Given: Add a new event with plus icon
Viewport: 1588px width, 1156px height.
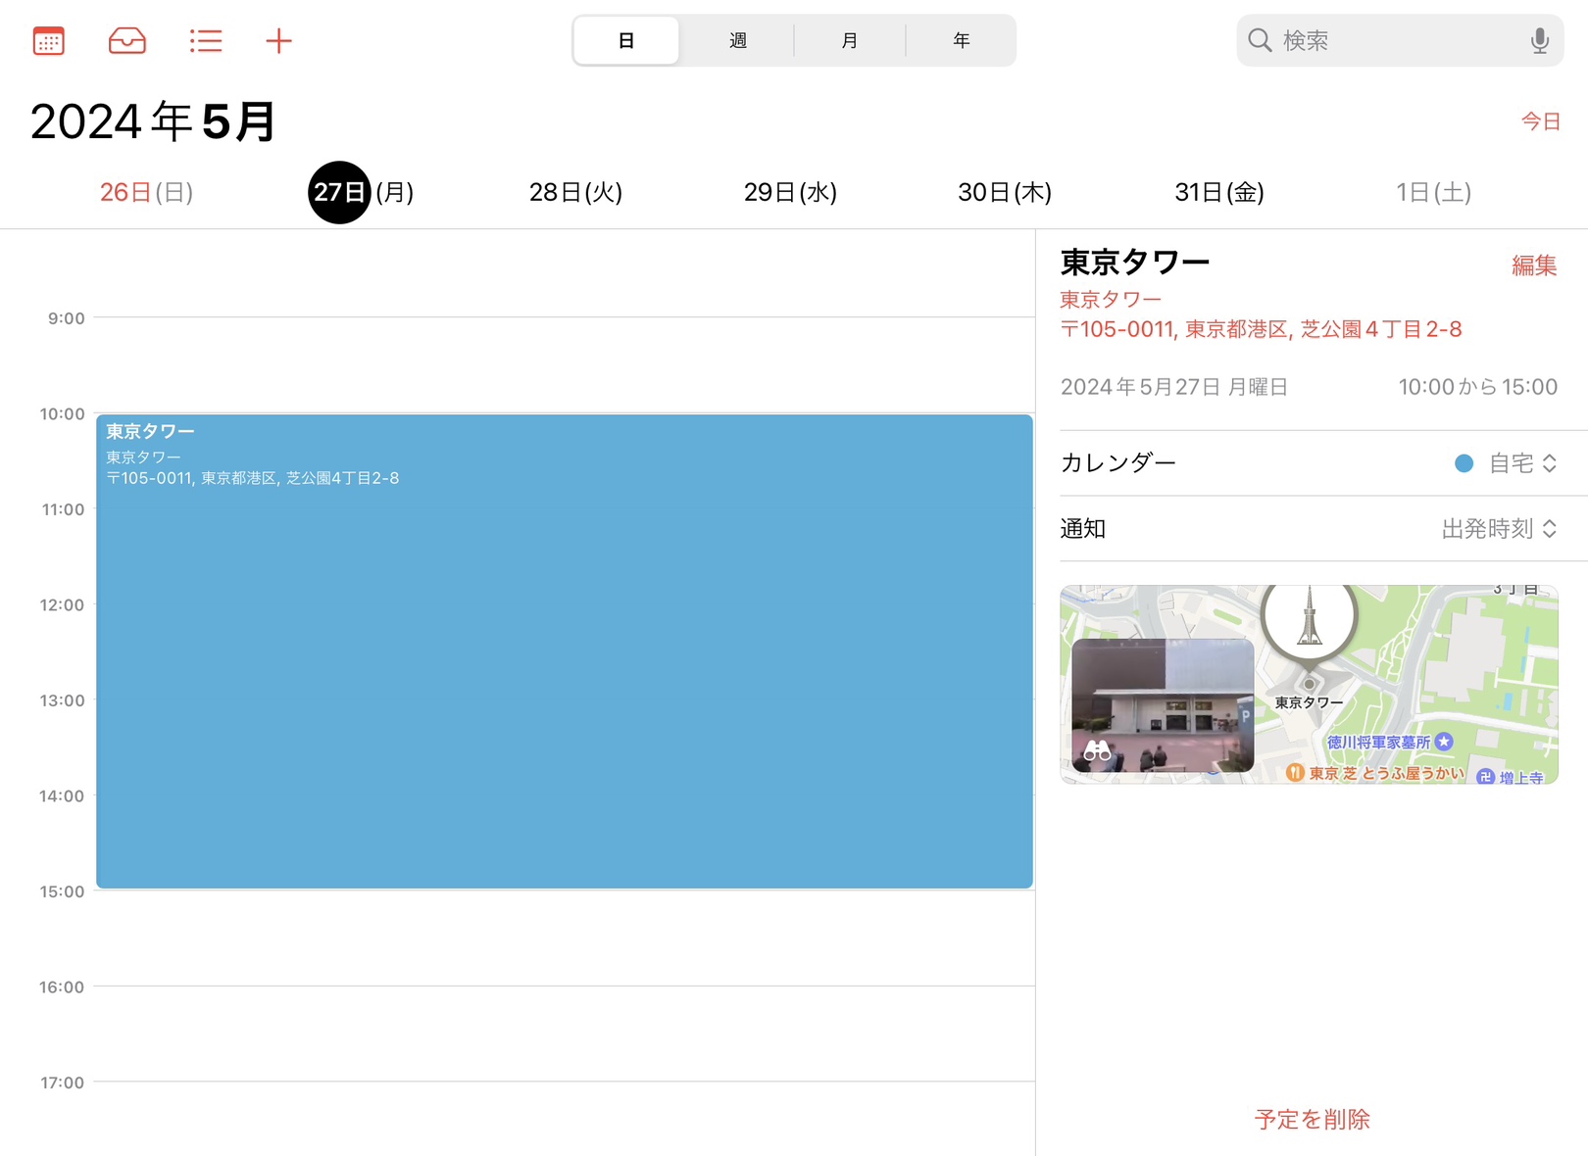Looking at the screenshot, I should coord(278,41).
